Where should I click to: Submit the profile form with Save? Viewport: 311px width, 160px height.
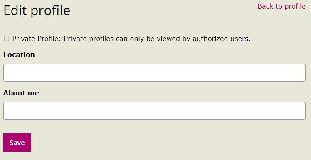coord(17,143)
